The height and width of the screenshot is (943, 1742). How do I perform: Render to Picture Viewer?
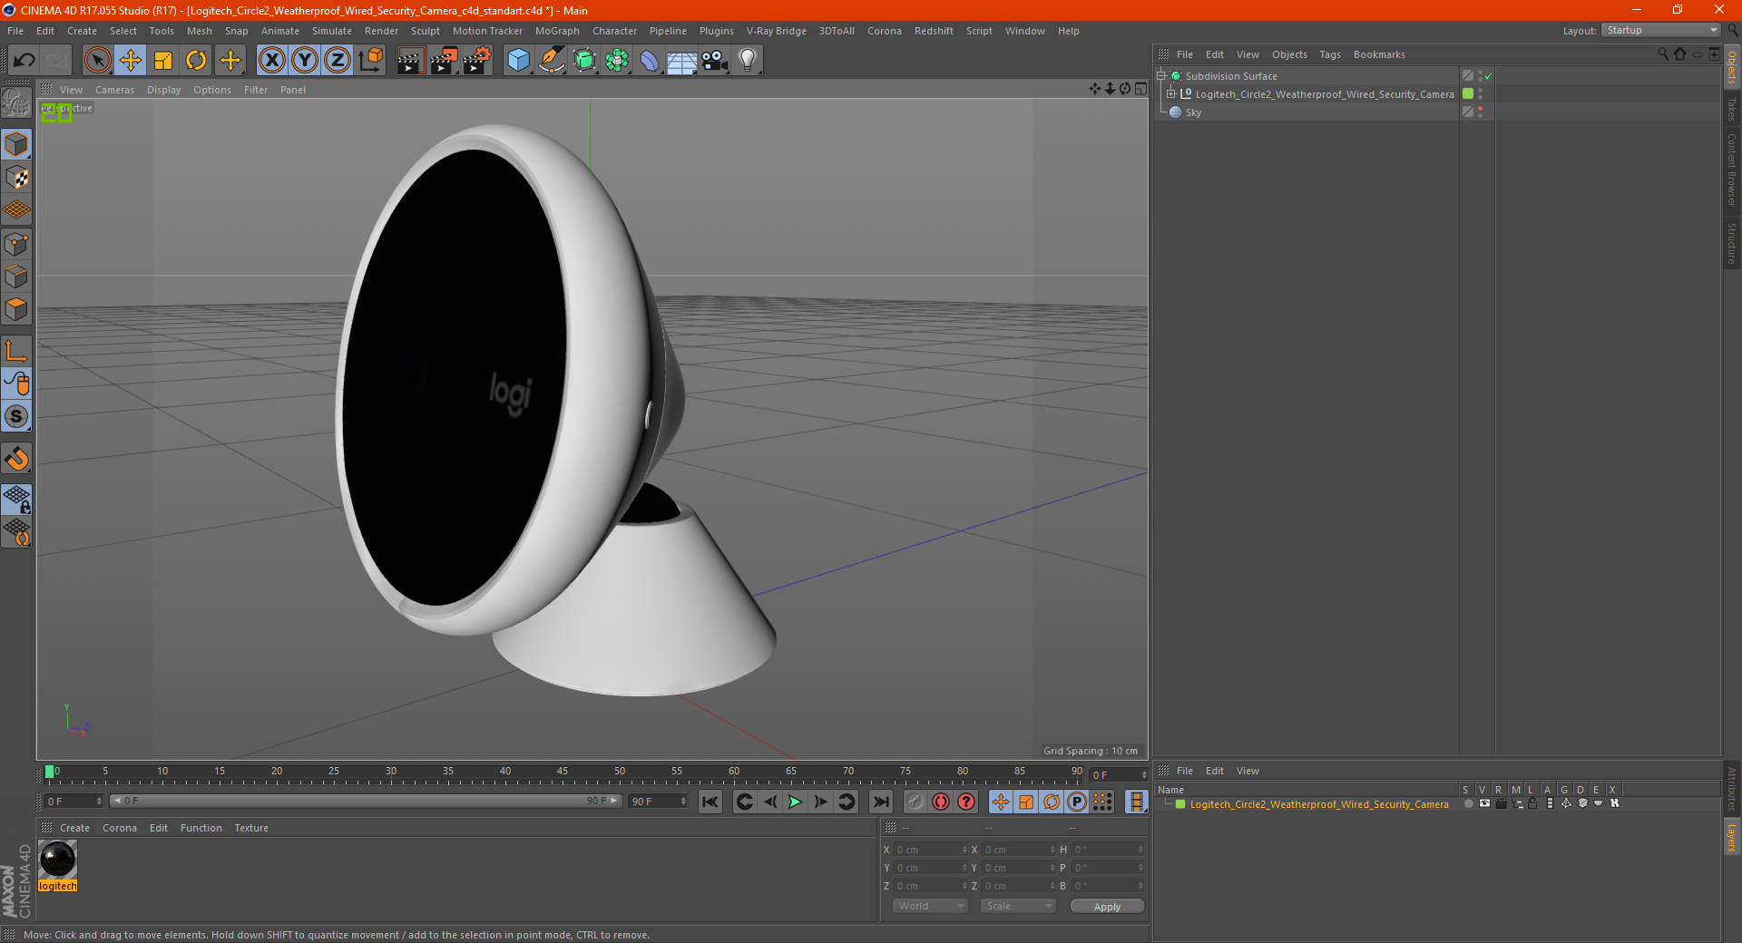point(444,61)
